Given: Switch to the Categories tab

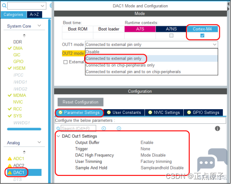Looking at the screenshot, I should [x=14, y=15].
